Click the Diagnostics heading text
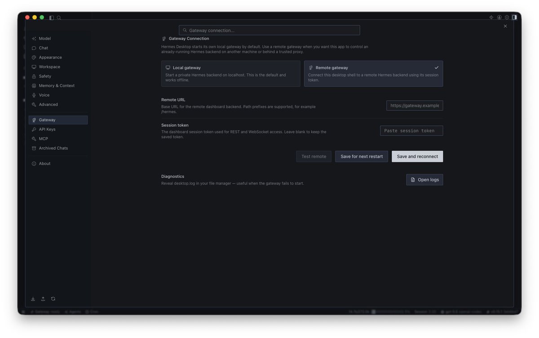Viewport: 539px width, 338px height. point(172,176)
